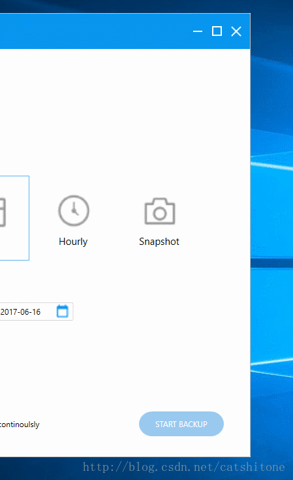Open the calendar date picker icon
Viewport: 293px width, 480px height.
(63, 312)
